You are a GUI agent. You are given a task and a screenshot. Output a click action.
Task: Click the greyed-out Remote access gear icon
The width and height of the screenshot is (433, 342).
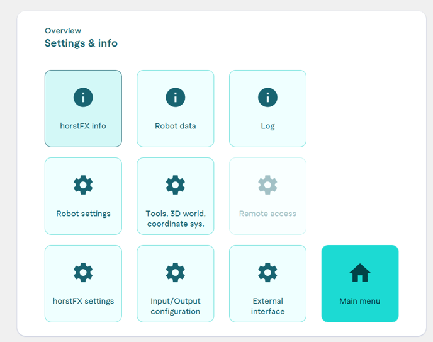[x=267, y=185]
